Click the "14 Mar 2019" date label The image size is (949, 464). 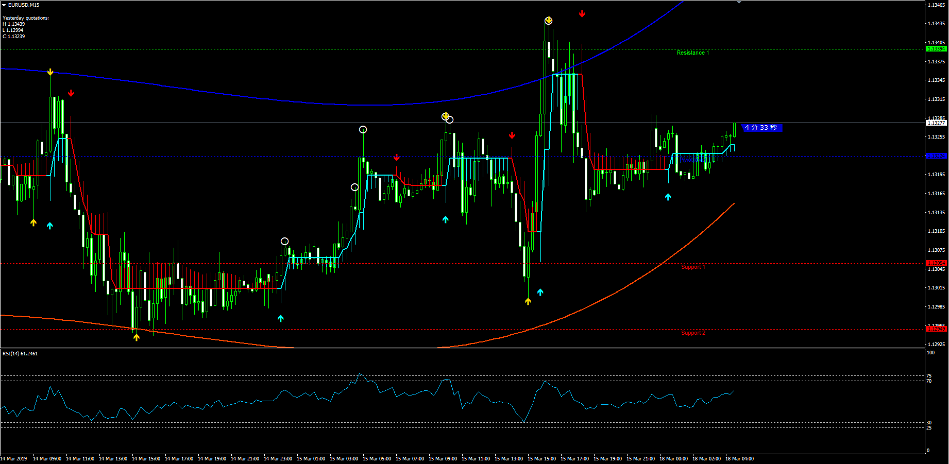14,459
